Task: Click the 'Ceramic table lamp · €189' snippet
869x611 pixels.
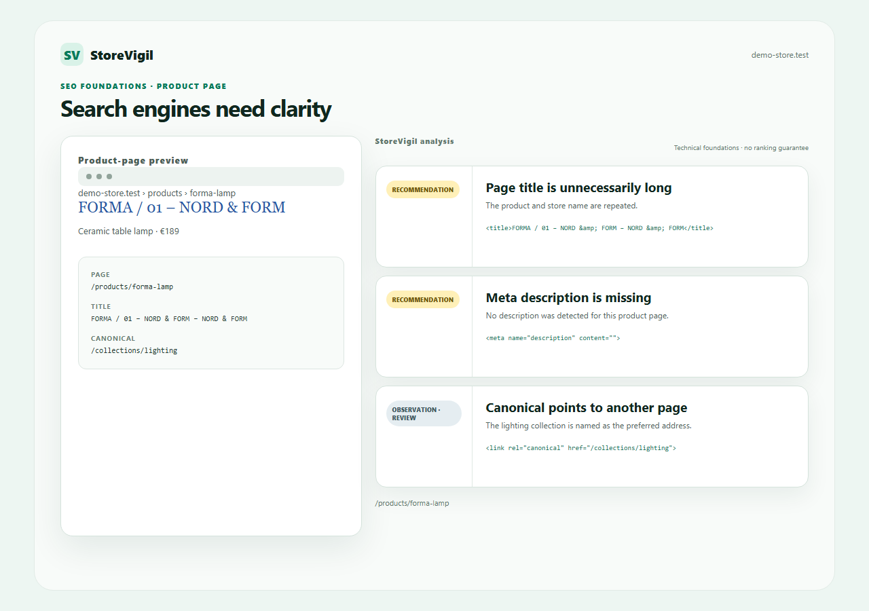Action: click(x=128, y=232)
